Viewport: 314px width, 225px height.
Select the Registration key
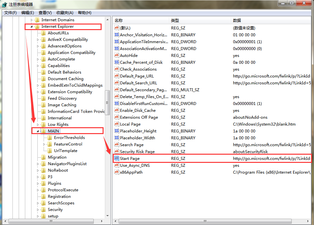[59, 197]
